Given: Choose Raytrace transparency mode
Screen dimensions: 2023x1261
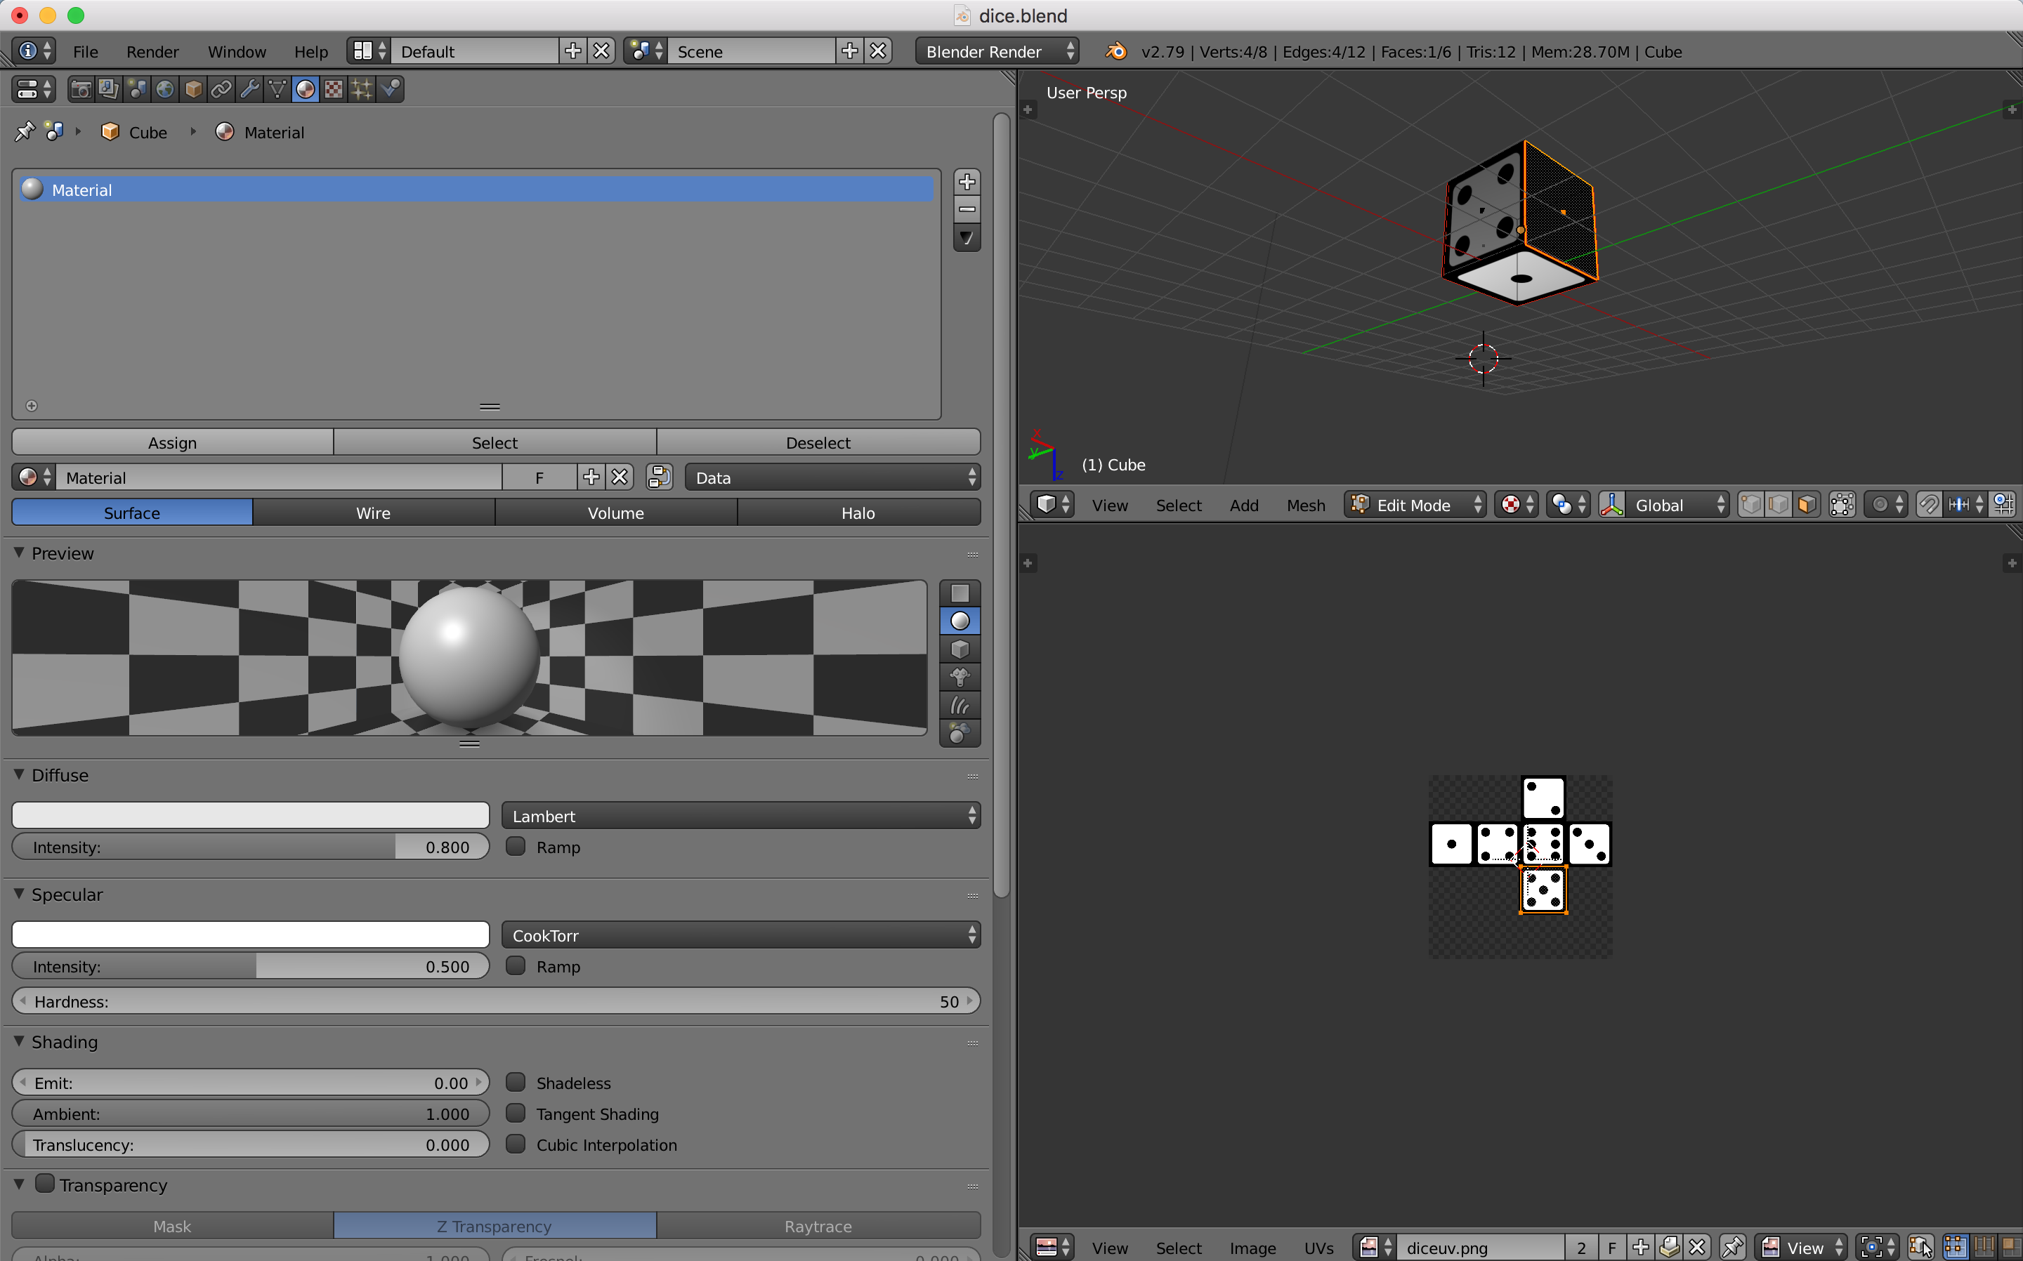Looking at the screenshot, I should coord(818,1225).
